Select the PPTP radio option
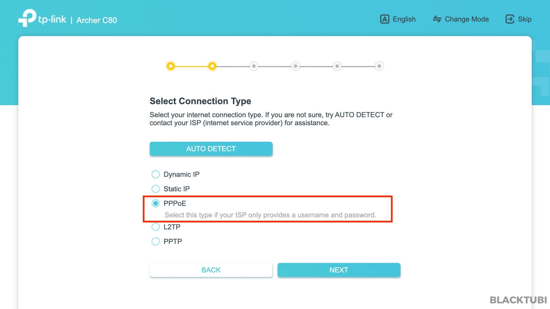 point(155,241)
